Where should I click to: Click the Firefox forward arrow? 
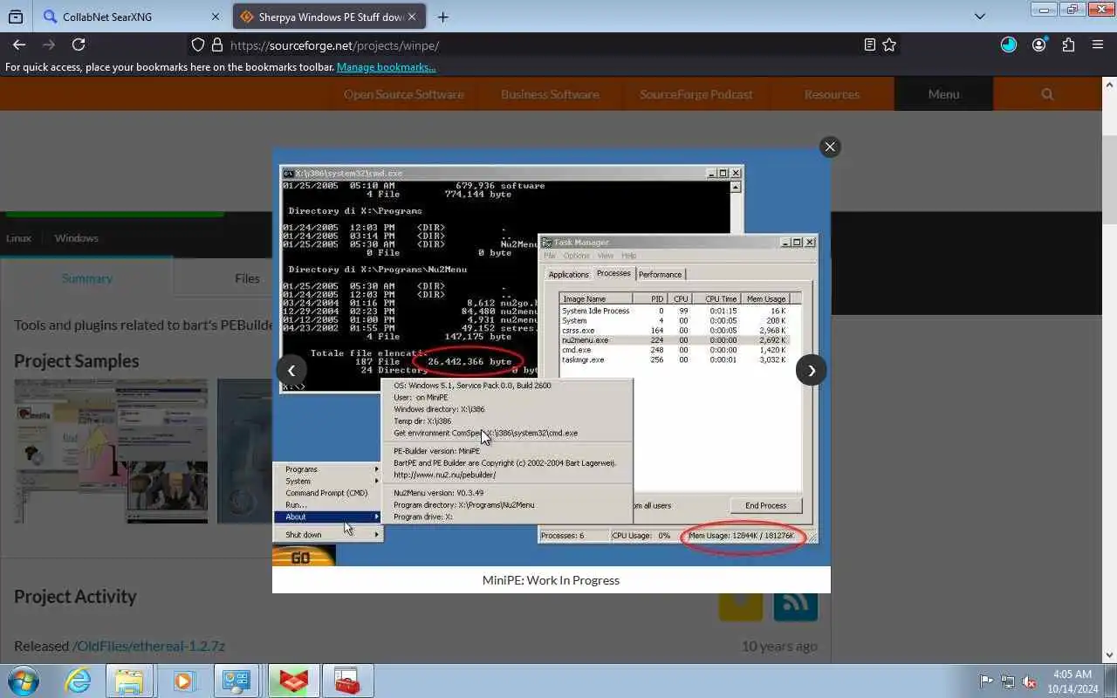coord(49,44)
